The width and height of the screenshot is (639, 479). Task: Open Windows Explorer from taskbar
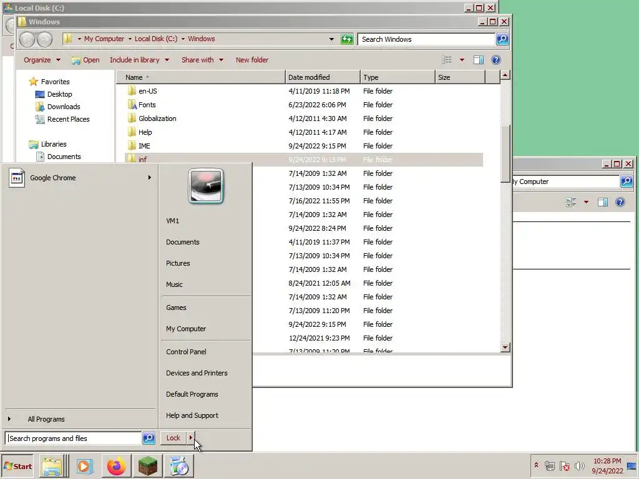[x=52, y=466]
